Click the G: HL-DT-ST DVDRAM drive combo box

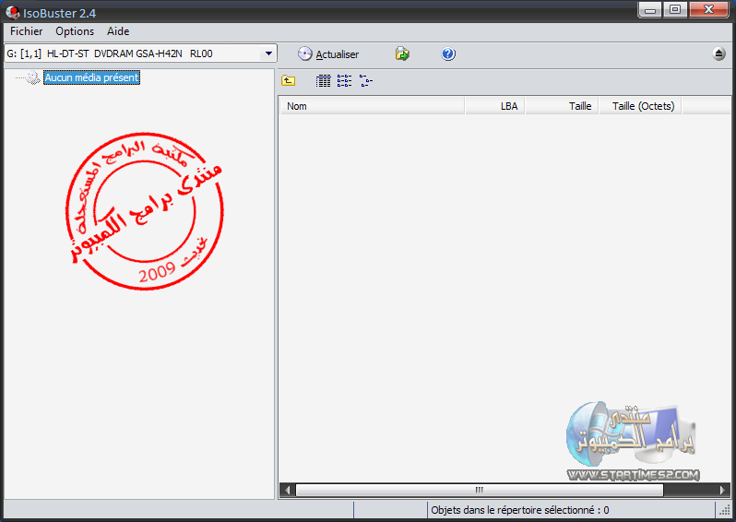(140, 53)
